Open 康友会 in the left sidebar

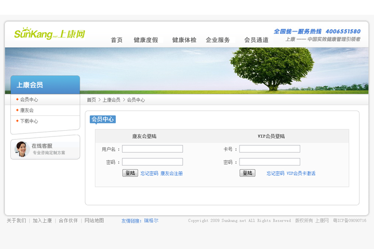(27, 110)
